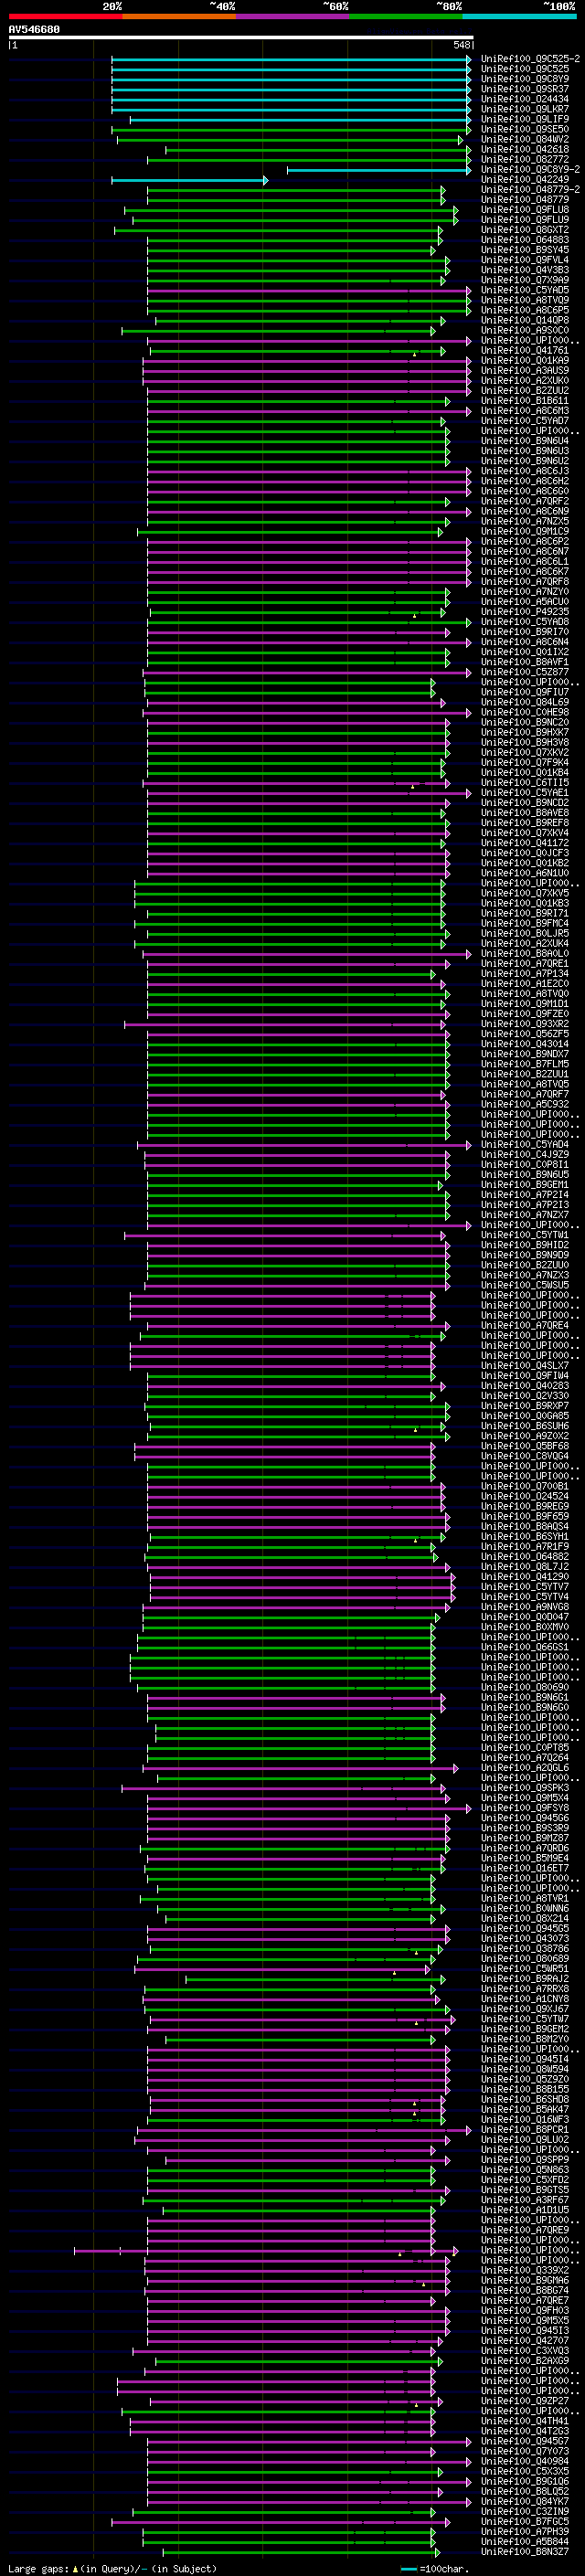Select the UniRef100_Q9SPP9 label
This screenshot has width=585, height=2576.
(x=525, y=2160)
